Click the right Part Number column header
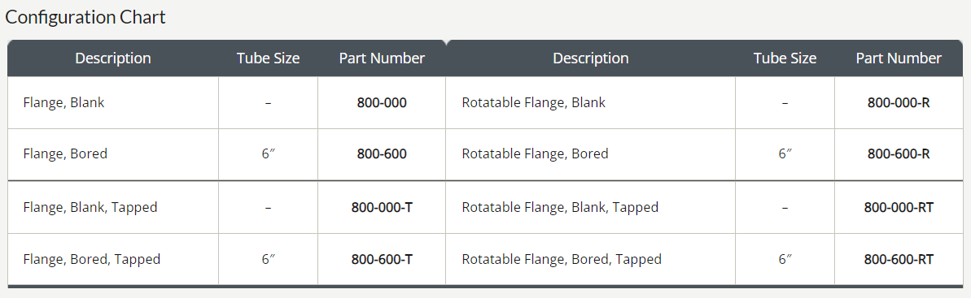 point(899,58)
